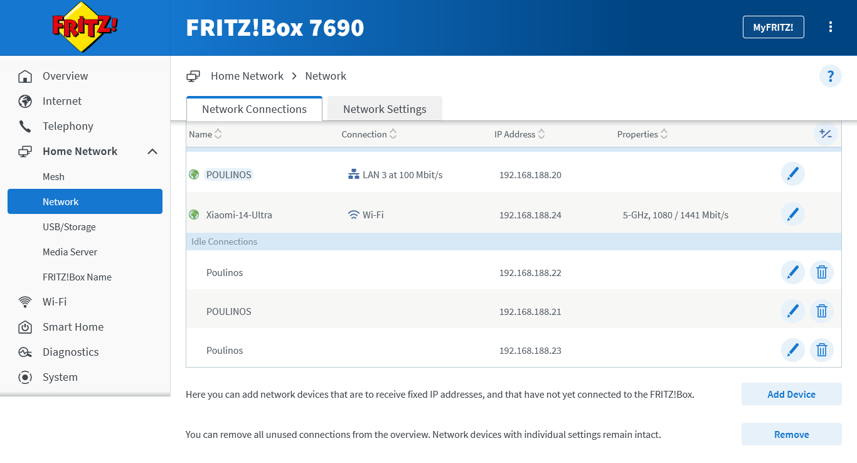Click the plus/minus column settings icon
857x463 pixels.
(x=826, y=134)
